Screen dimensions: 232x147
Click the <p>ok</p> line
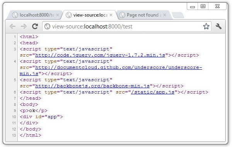[34, 110]
